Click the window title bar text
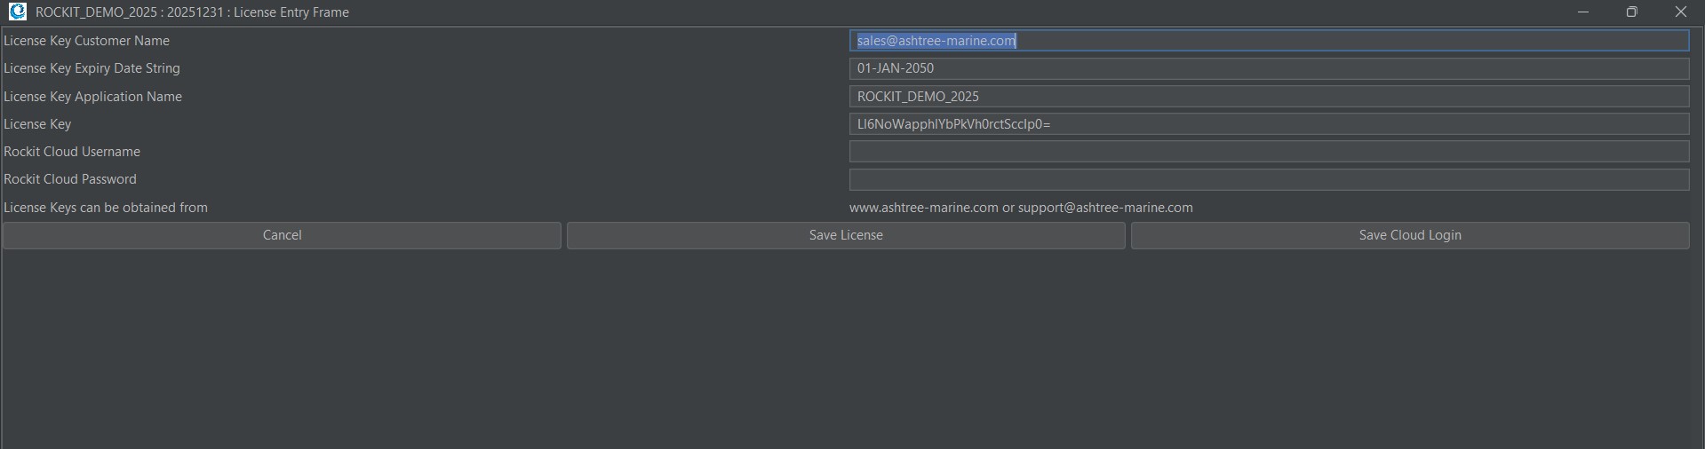The width and height of the screenshot is (1705, 449). click(x=192, y=12)
